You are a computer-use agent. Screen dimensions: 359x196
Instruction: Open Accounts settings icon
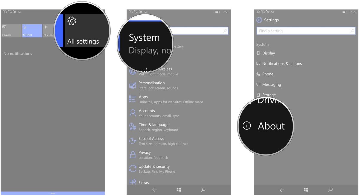pyautogui.click(x=133, y=113)
